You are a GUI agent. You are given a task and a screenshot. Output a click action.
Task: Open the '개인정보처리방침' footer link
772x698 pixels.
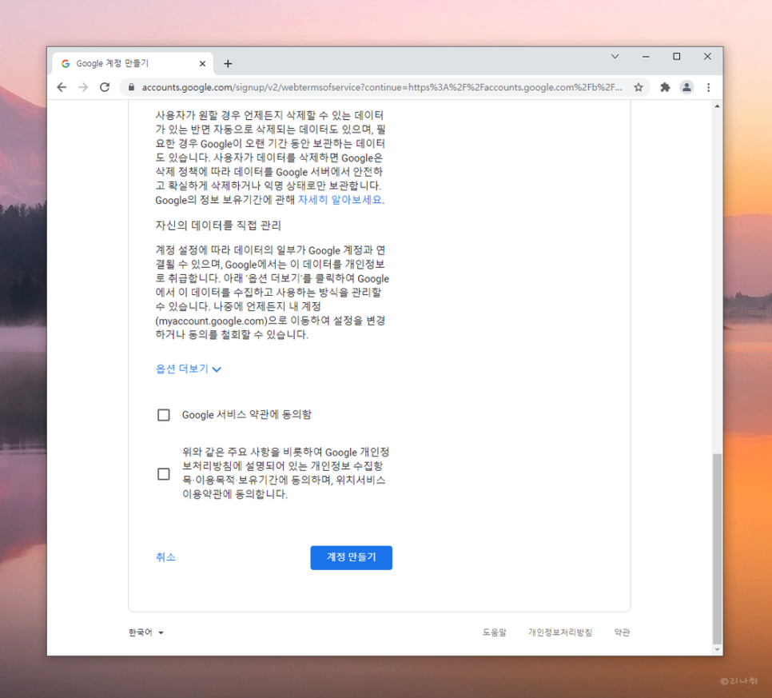(x=560, y=632)
